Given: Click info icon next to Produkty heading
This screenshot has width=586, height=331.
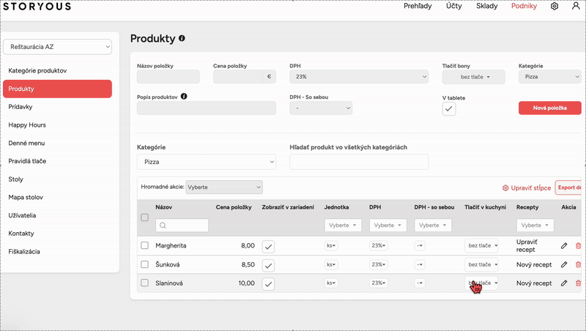Looking at the screenshot, I should pyautogui.click(x=182, y=38).
